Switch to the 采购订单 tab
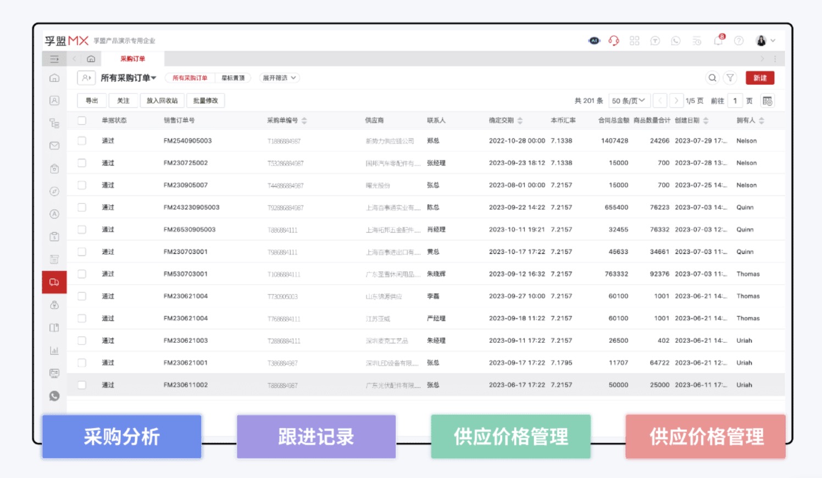 point(133,58)
